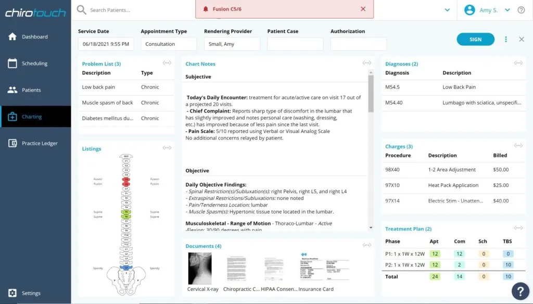The image size is (533, 304).
Task: Expand the Chart Notes panel with its arrows
Action: point(366,62)
